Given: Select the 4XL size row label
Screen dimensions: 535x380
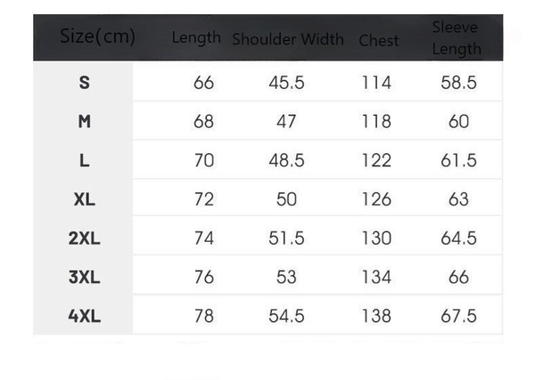Looking at the screenshot, I should [x=85, y=316].
